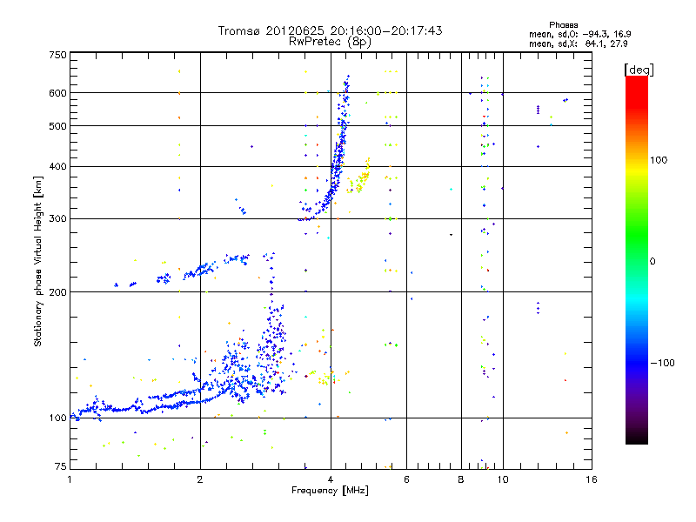The height and width of the screenshot is (522, 696).
Task: Click the x-axis label '1'
Action: 70,479
